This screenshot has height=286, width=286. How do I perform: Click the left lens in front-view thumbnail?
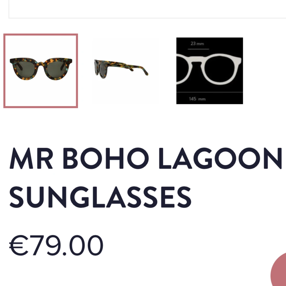pyautogui.click(x=26, y=70)
